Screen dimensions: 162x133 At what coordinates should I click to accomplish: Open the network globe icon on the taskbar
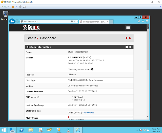coord(68,130)
